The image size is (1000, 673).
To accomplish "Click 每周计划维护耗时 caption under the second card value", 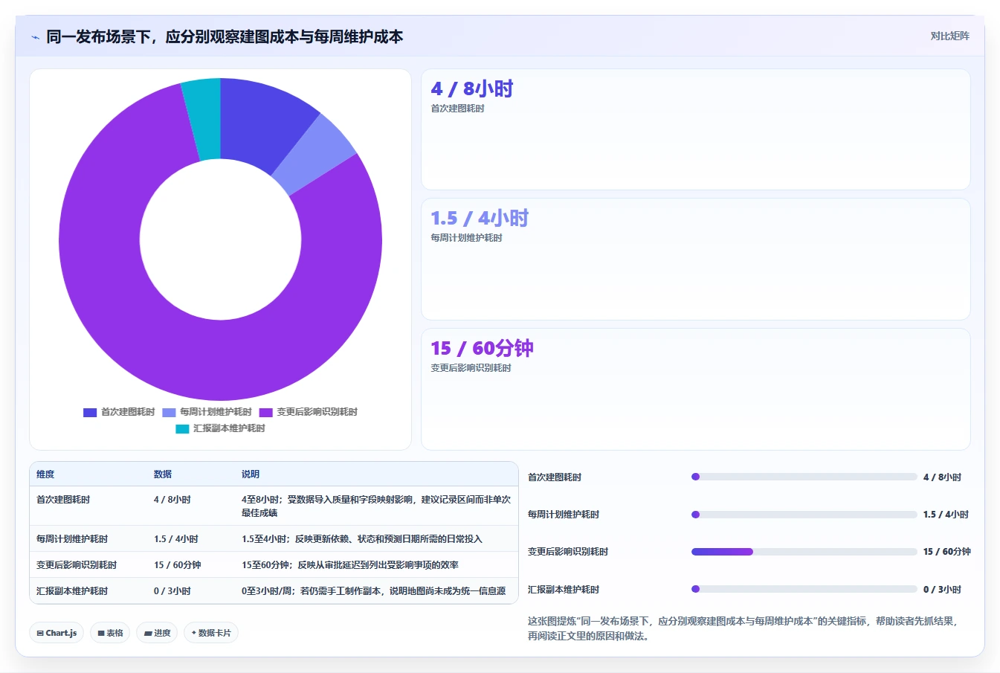I will click(x=466, y=238).
